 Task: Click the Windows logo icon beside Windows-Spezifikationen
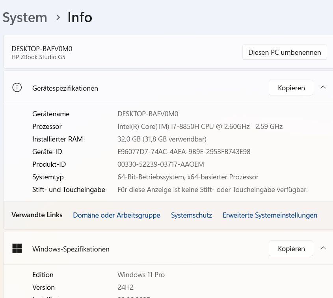[17, 248]
